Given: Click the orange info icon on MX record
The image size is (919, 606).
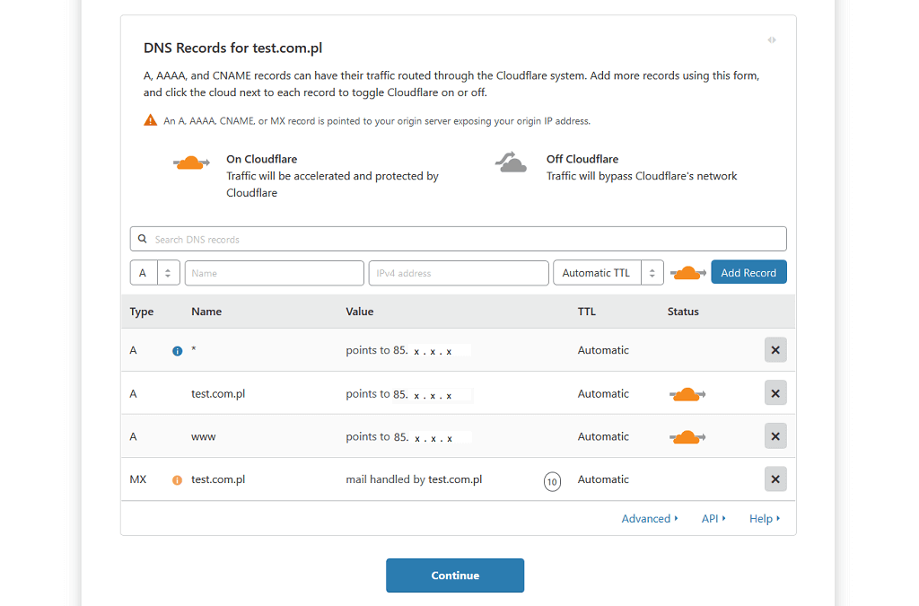Looking at the screenshot, I should (x=177, y=480).
